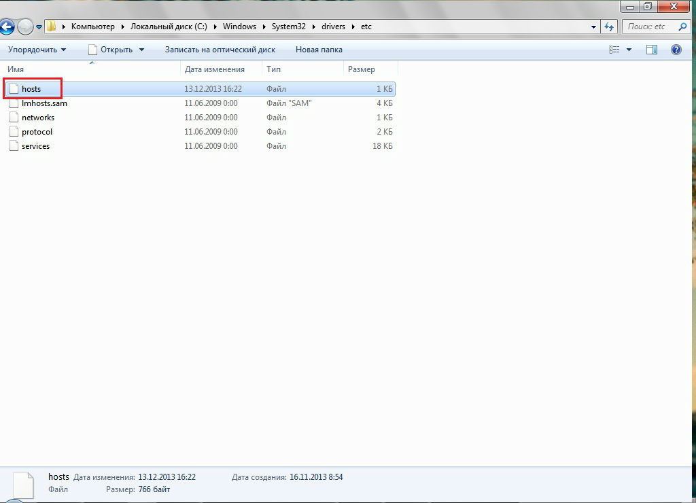Screen dimensions: 696x503
Task: Toggle the preview pane button
Action: [652, 50]
